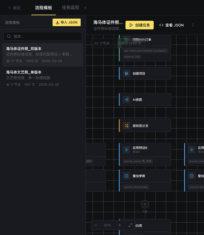
Task: Click the fit-to-screen expand icon
Action: (130, 225)
